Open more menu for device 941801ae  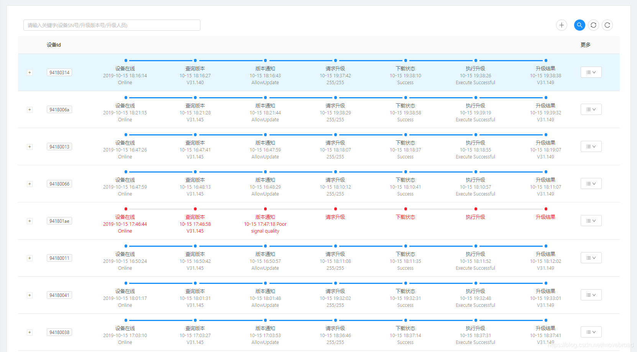click(591, 221)
